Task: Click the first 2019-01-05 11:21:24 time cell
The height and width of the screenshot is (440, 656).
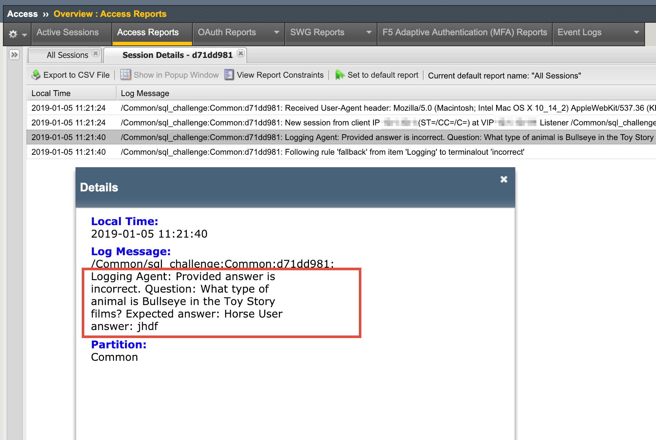Action: click(69, 108)
